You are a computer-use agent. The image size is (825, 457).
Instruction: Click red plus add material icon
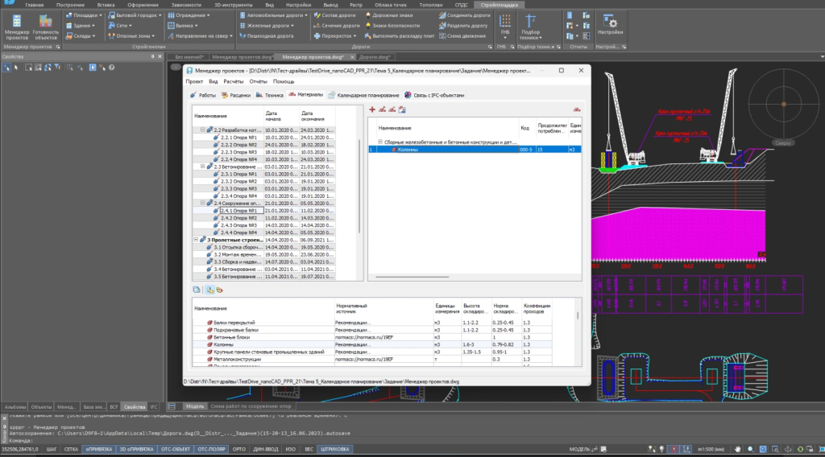click(372, 109)
